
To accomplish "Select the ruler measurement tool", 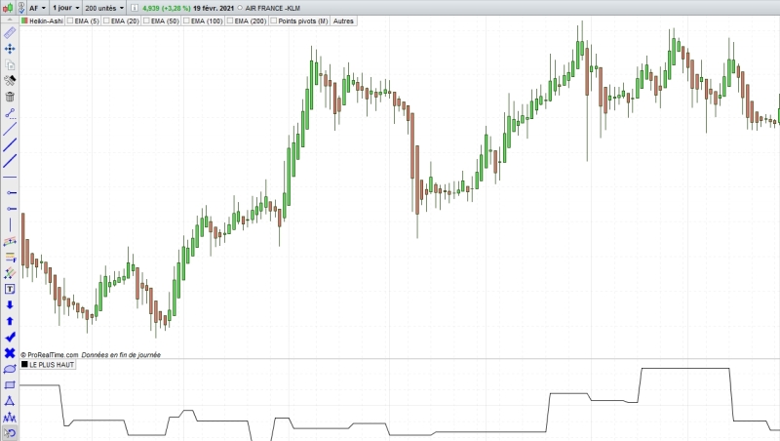I will 10,33.
